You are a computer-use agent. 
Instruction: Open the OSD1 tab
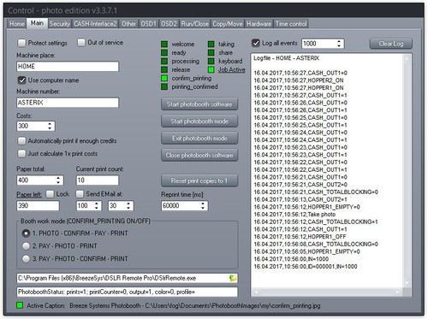pos(148,24)
